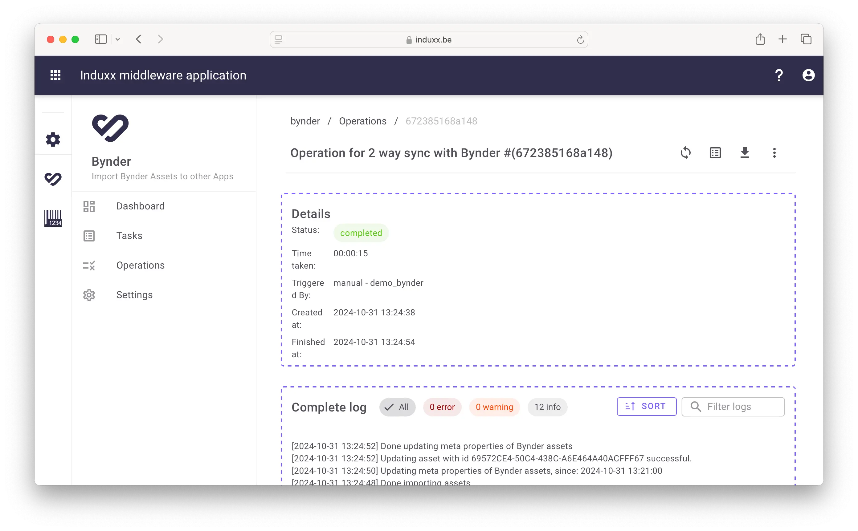Click the Operations breadcrumb link

pos(362,121)
